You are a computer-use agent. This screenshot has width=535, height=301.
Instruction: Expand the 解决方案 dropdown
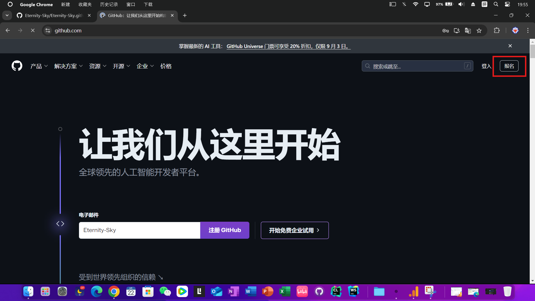click(x=68, y=66)
